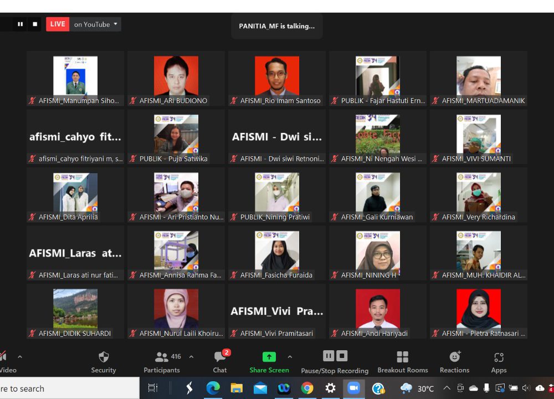The width and height of the screenshot is (554, 399).
Task: Select AFISMI_ARI BUDIONO video tile
Action: (x=176, y=78)
